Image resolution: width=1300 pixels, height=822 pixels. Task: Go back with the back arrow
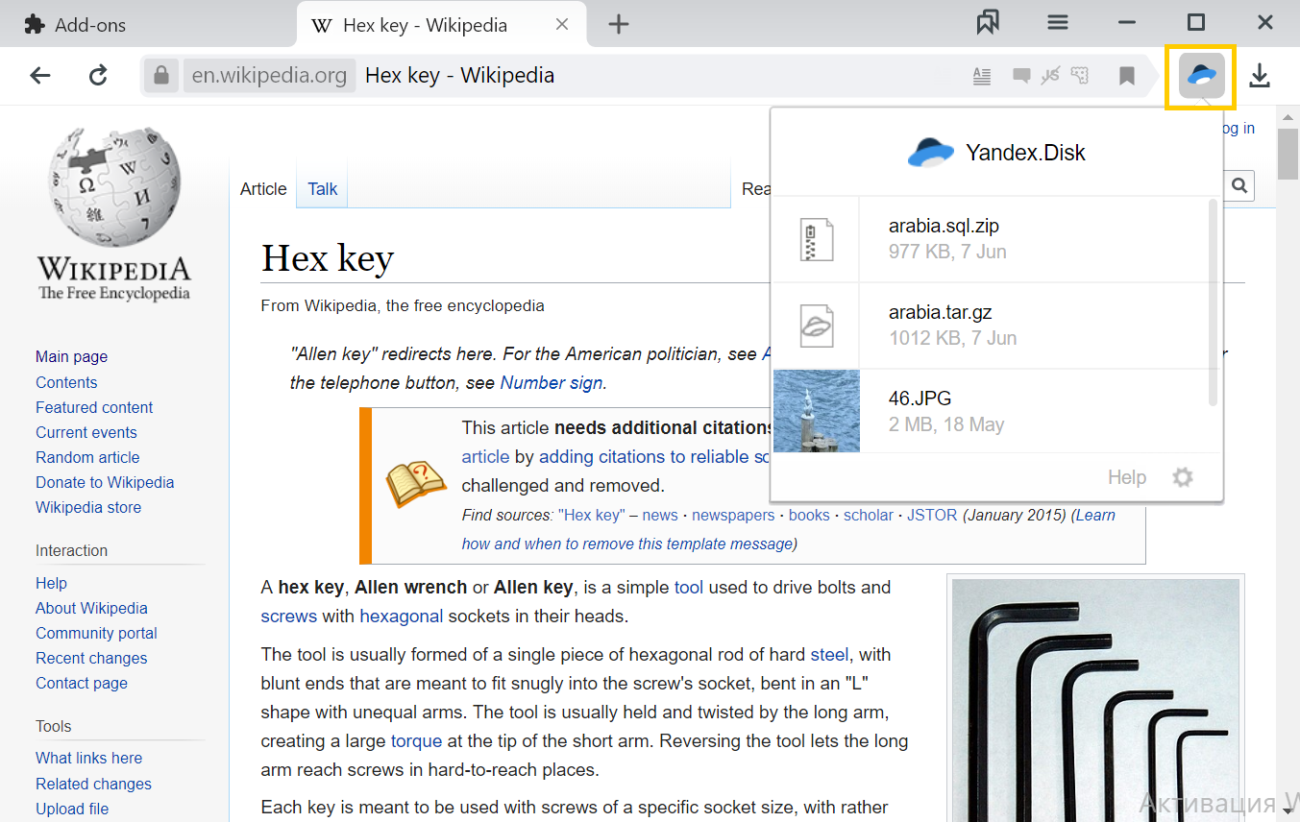(40, 76)
